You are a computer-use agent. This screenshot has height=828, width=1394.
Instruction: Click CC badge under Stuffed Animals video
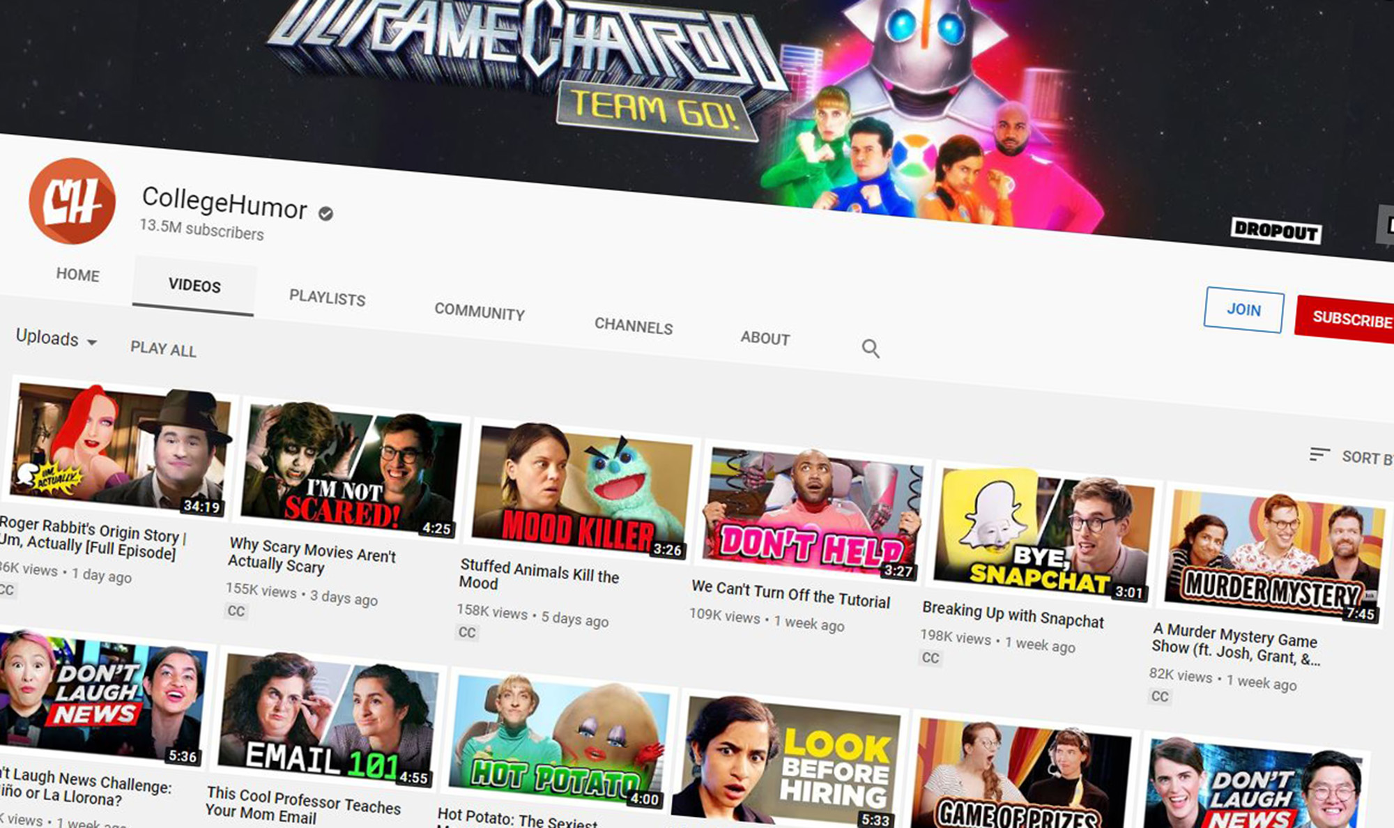pyautogui.click(x=467, y=632)
